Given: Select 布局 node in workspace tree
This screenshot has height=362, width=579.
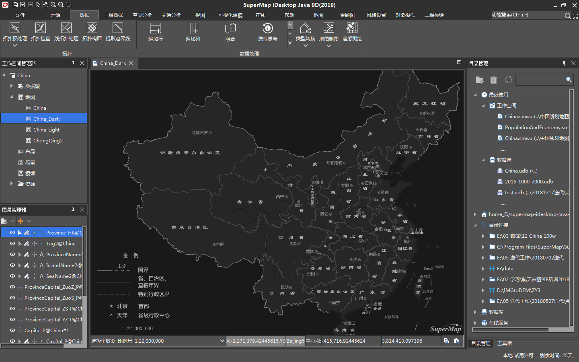Looking at the screenshot, I should tap(30, 151).
